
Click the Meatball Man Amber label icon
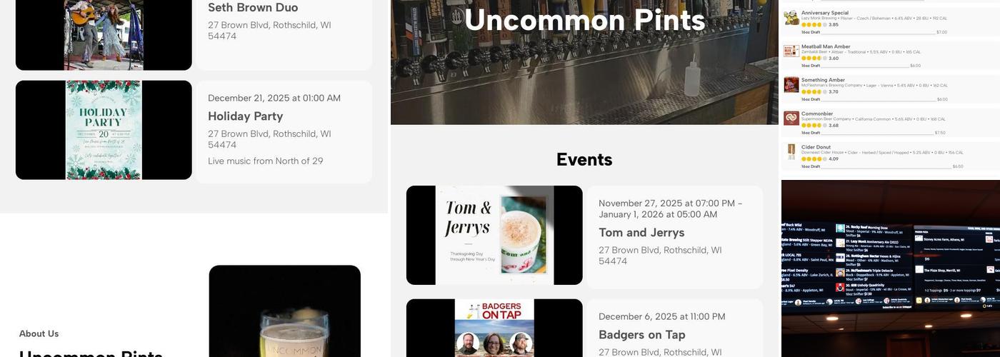point(791,51)
